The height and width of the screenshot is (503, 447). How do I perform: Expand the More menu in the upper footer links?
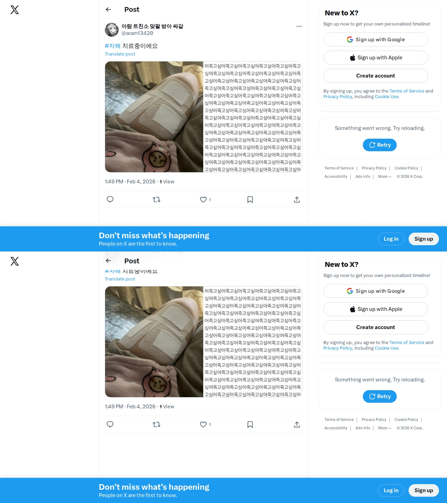[385, 176]
